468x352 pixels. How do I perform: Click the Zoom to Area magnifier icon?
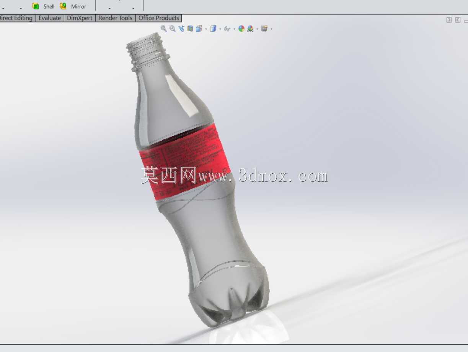click(173, 28)
